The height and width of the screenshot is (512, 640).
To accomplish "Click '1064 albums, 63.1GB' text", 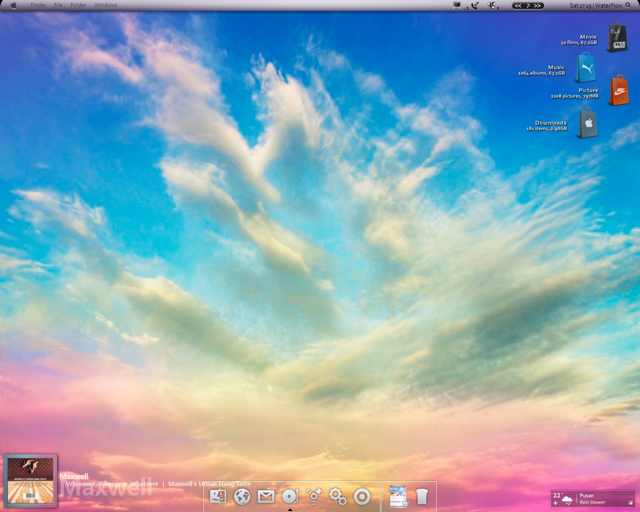I will [541, 73].
